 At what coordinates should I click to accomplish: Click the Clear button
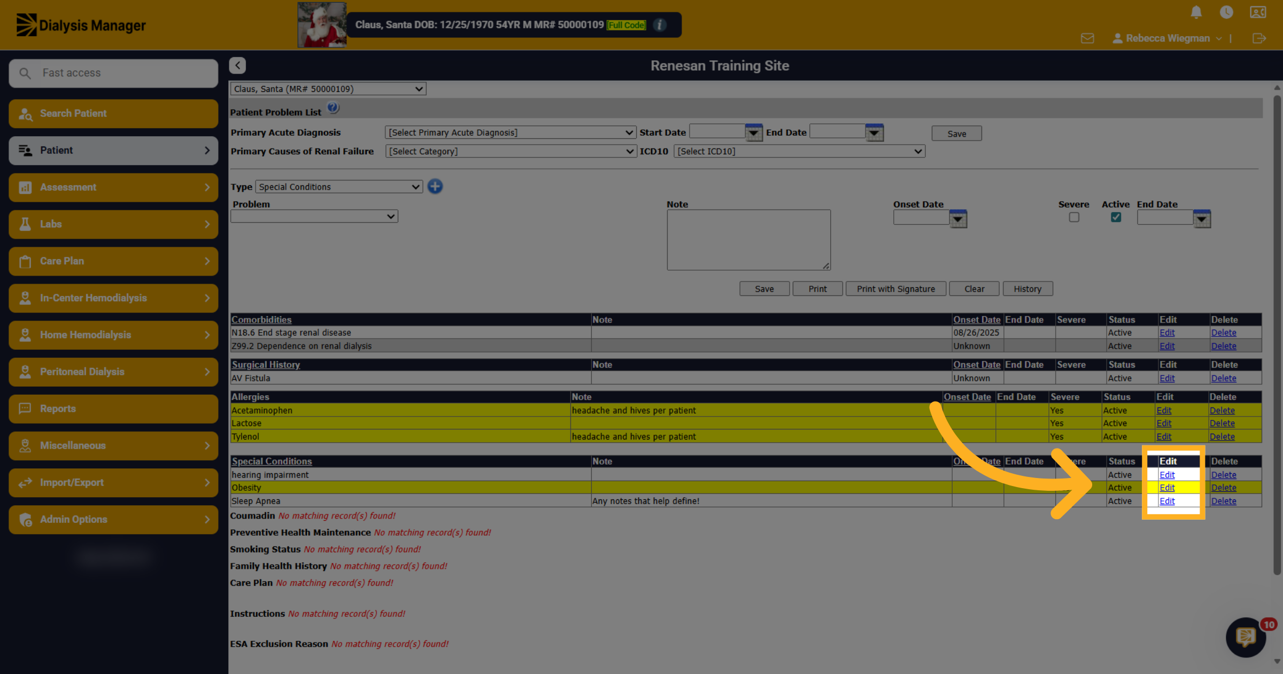click(974, 289)
